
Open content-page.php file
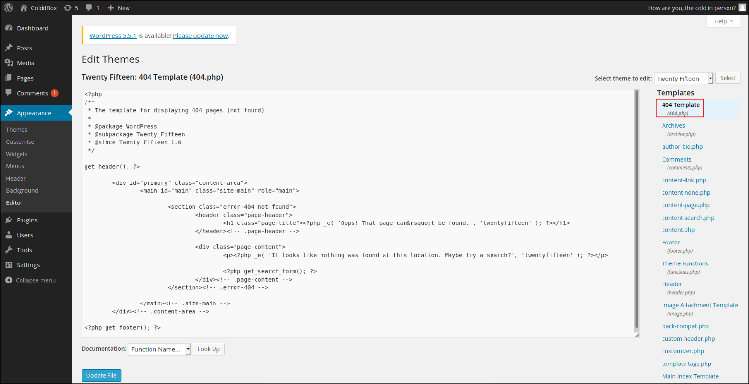coord(685,205)
